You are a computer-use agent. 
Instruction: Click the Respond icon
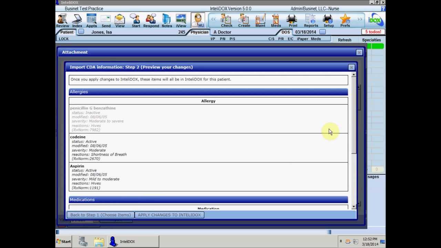tap(151, 21)
